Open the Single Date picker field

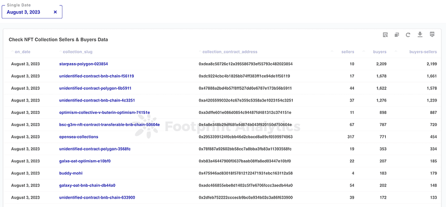point(32,12)
